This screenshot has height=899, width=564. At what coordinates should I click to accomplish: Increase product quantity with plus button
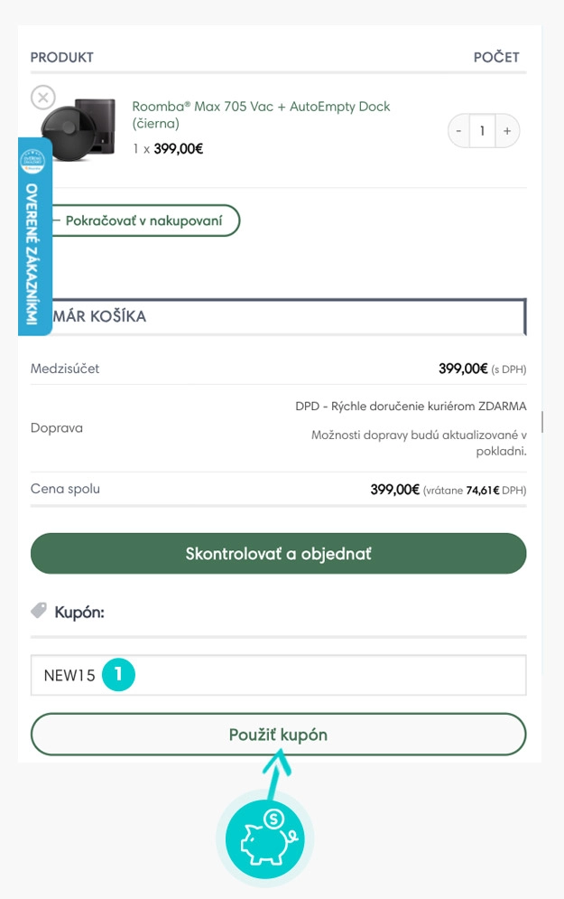point(507,131)
